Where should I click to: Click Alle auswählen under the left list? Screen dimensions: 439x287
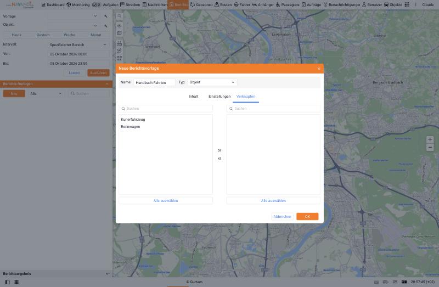coord(166,200)
